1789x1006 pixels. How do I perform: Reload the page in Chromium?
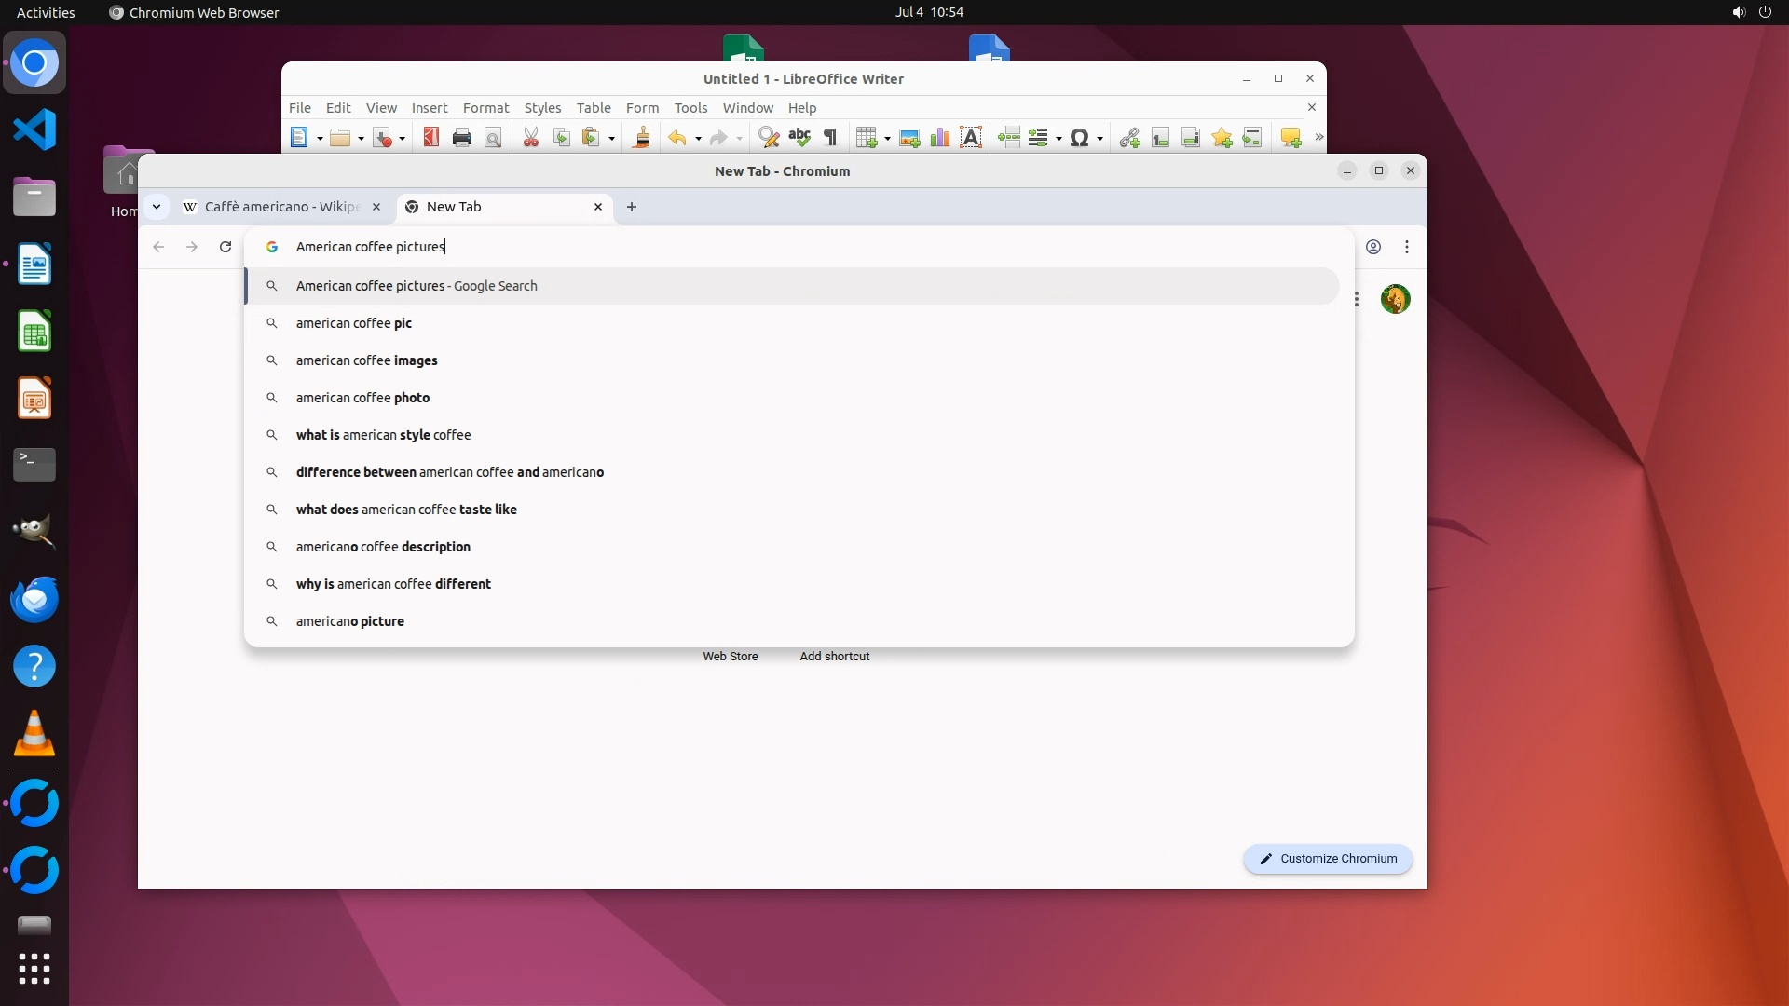click(x=225, y=247)
